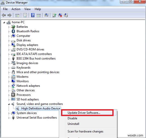Click Show/Hide Action Pane toolbar icon

[x=39, y=15]
